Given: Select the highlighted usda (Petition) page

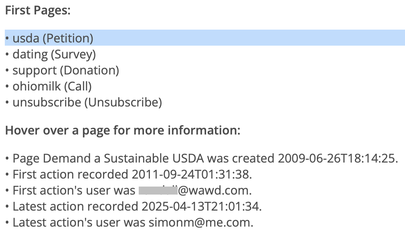Looking at the screenshot, I should (x=205, y=38).
